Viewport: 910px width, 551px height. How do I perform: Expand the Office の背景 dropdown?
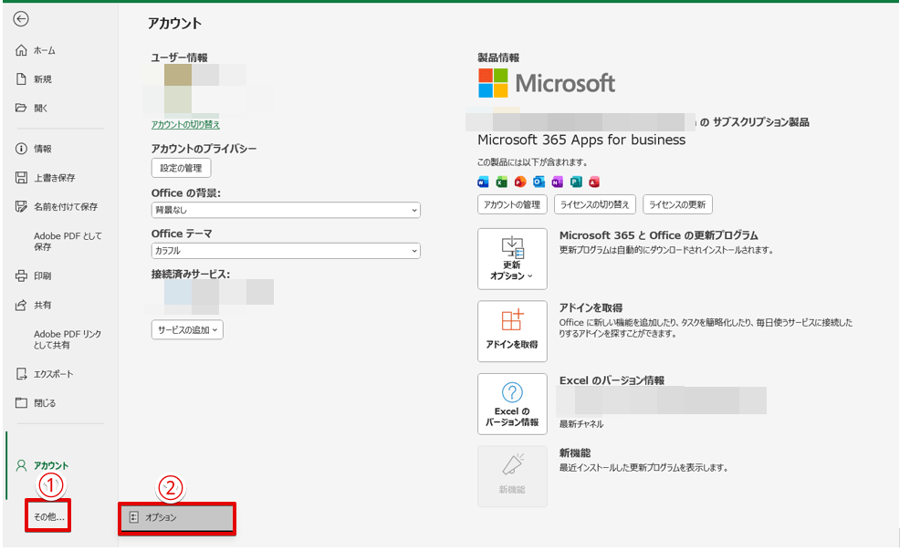pos(285,211)
